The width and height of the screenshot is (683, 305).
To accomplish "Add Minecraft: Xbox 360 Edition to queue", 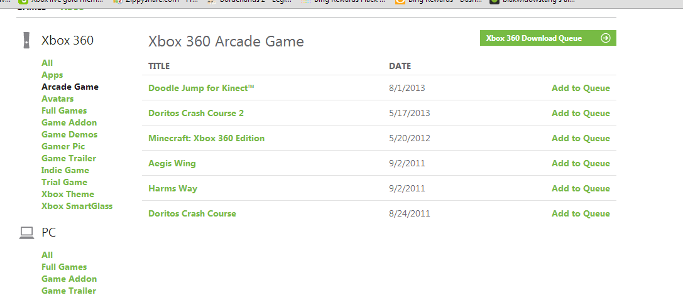I will pyautogui.click(x=581, y=139).
